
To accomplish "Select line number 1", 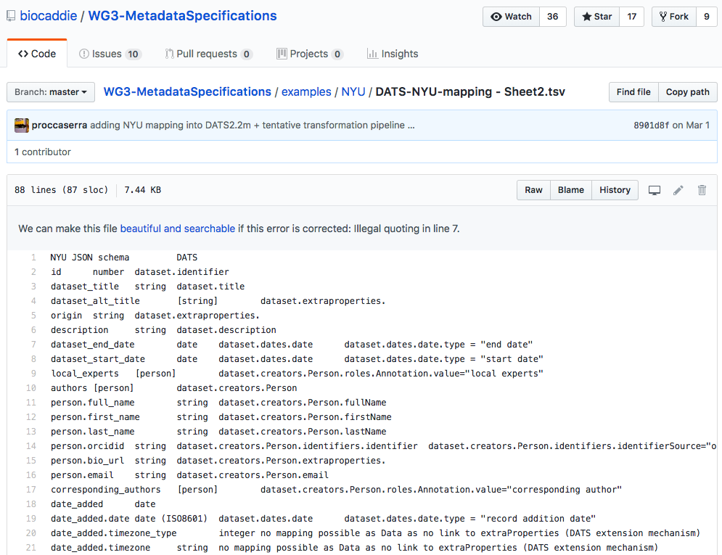I will pyautogui.click(x=33, y=258).
